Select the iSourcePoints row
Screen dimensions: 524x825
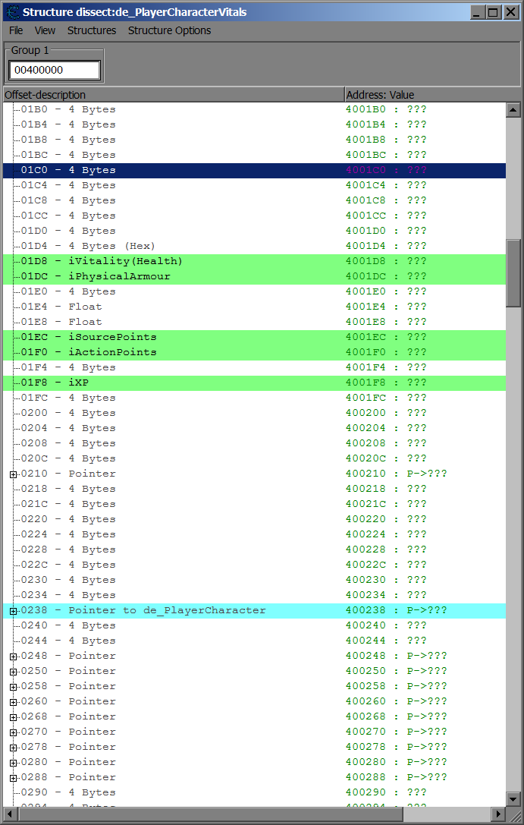point(112,337)
